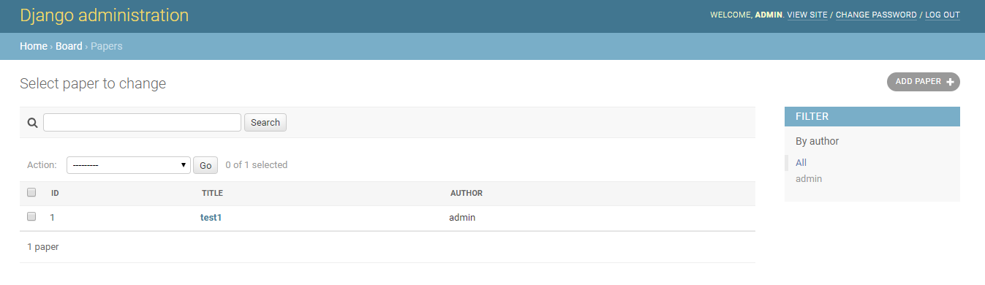Open the test1 paper title link
Viewport: 985px width, 285px height.
211,217
